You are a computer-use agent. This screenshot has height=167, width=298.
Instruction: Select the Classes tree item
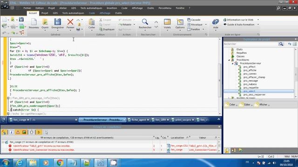(x=240, y=57)
